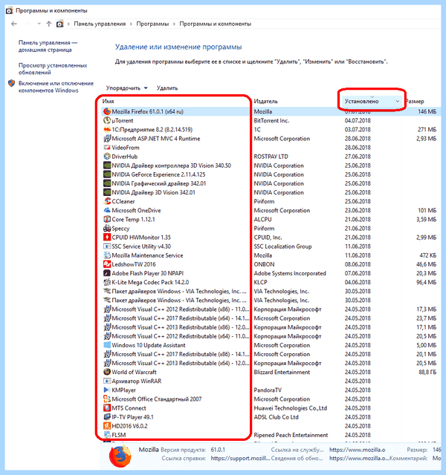Screen dimensions: 446x475
Task: Click the date 04.07.2018 for µTorrent
Action: [x=358, y=120]
